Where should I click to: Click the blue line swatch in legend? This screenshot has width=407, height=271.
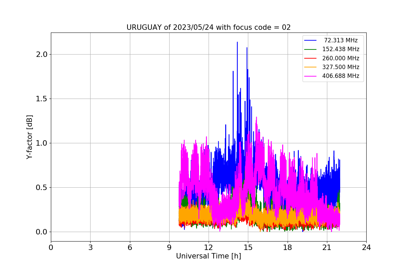tap(310, 40)
